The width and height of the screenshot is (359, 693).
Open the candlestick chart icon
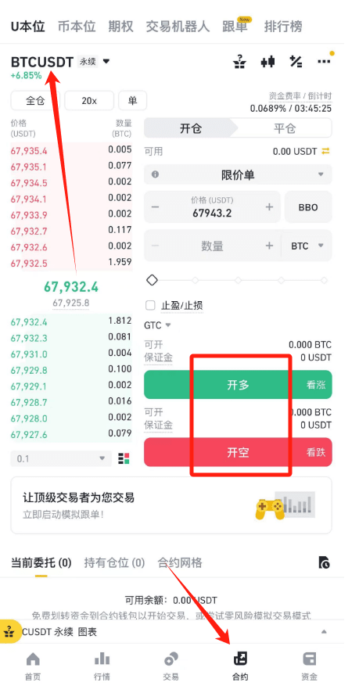click(267, 62)
